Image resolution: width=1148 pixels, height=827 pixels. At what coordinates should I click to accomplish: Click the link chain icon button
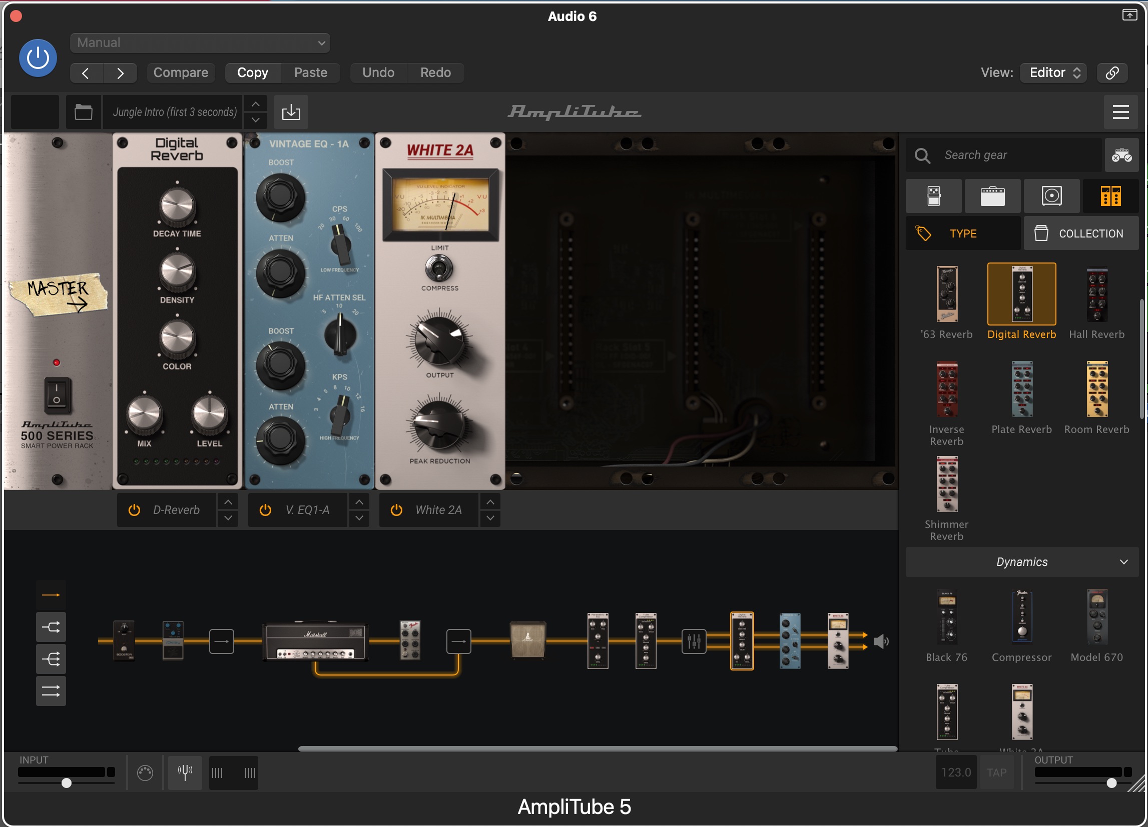click(1112, 73)
